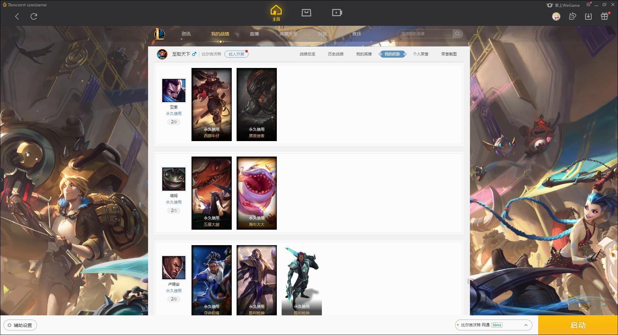The width and height of the screenshot is (618, 335).
Task: Open the gift box icon
Action: (x=604, y=16)
